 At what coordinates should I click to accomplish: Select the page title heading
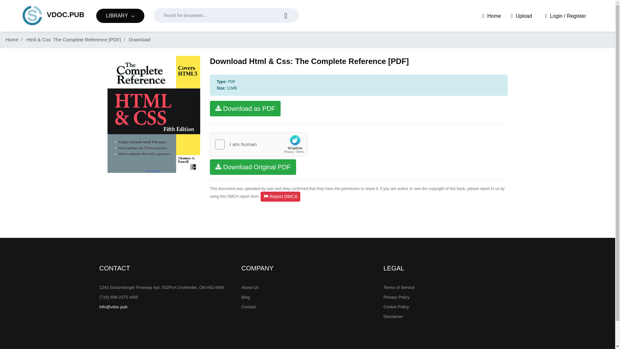click(309, 61)
